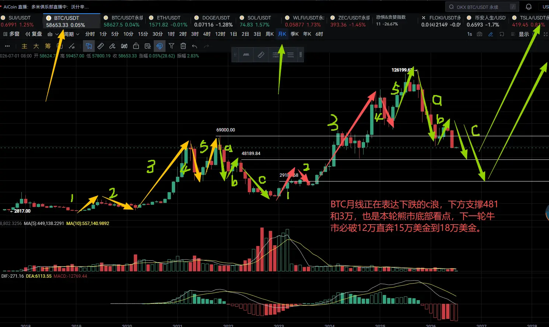Switch to the DOGE/USDT ticker tab
Screen dimensions: 549x327
click(x=214, y=21)
